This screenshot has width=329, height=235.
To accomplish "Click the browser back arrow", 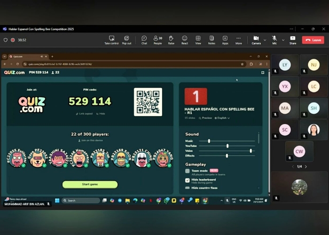I will (5, 64).
